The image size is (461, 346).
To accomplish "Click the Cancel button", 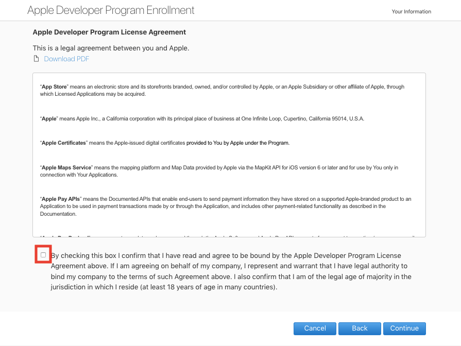I will (x=315, y=328).
